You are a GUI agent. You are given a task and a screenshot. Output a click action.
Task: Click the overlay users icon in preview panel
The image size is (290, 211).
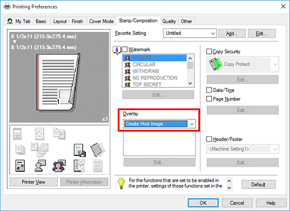[x=59, y=166]
